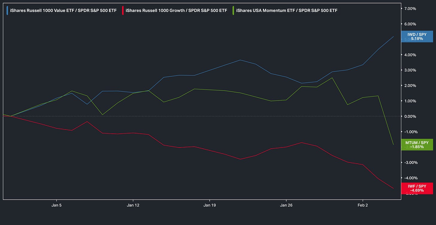Click the iShares Russell 1000 Growth legend entry
The width and height of the screenshot is (436, 225).
pos(175,10)
